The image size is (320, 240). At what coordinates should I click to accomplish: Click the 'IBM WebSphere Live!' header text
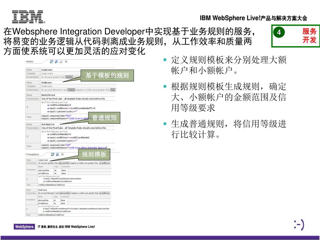coord(230,18)
